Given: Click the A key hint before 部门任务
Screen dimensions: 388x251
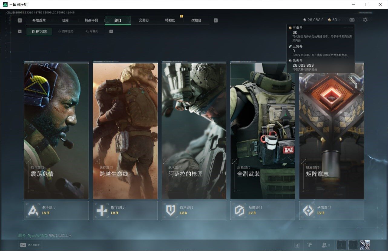Looking at the screenshot, I should [20, 31].
